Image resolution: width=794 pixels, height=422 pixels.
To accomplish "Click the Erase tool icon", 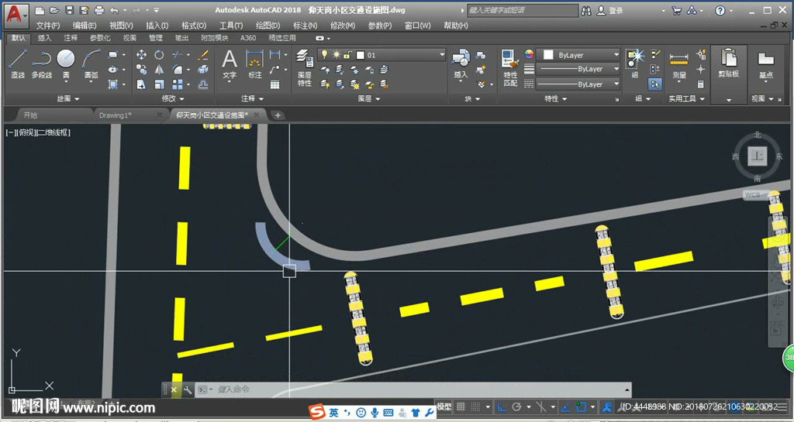I will click(203, 54).
